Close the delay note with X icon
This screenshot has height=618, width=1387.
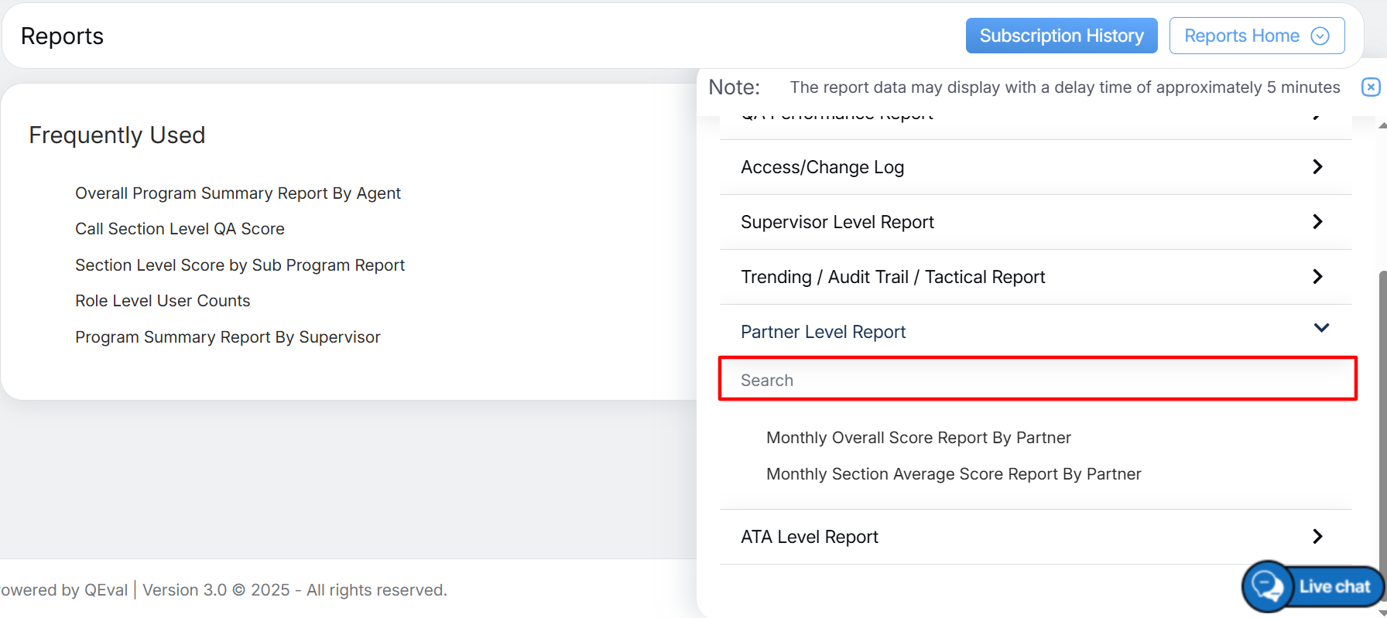click(1370, 87)
